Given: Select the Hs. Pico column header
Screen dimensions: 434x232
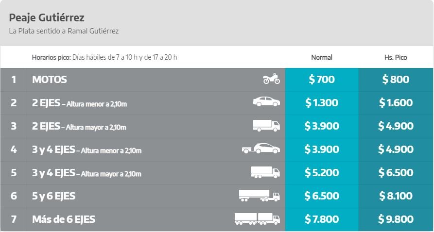Looking at the screenshot, I should (396, 57).
